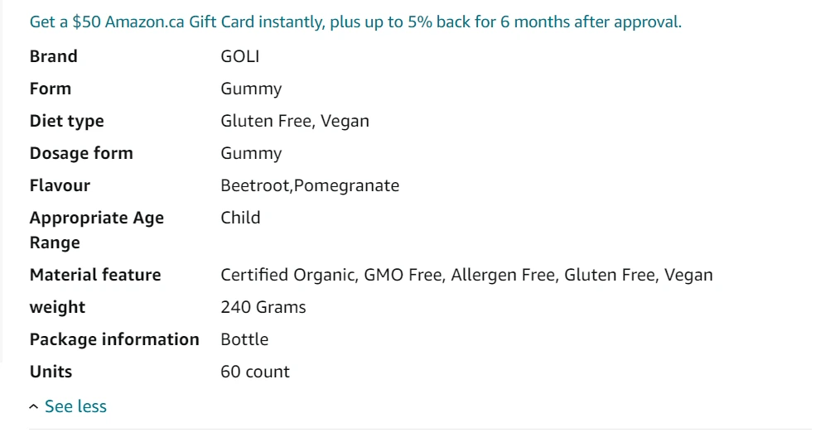
Task: Click the Dosage form label
Action: click(x=81, y=153)
